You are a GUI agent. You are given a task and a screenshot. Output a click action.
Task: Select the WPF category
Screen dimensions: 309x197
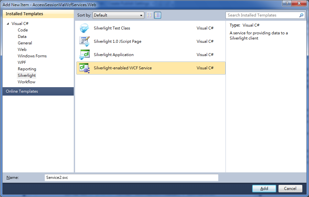pyautogui.click(x=22, y=63)
